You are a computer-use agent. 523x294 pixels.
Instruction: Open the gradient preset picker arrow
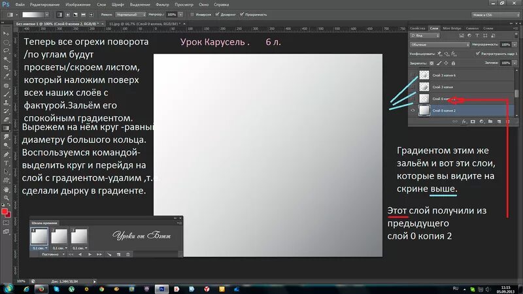46,14
